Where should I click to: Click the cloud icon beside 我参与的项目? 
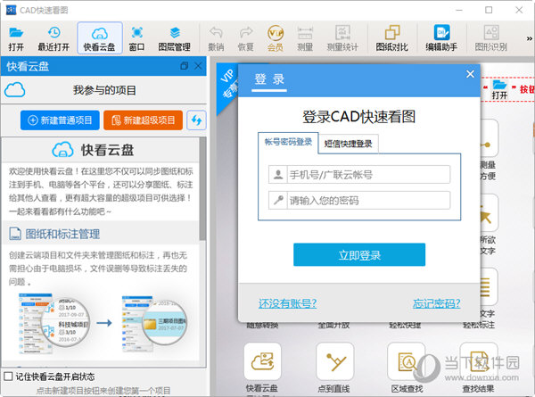click(14, 90)
